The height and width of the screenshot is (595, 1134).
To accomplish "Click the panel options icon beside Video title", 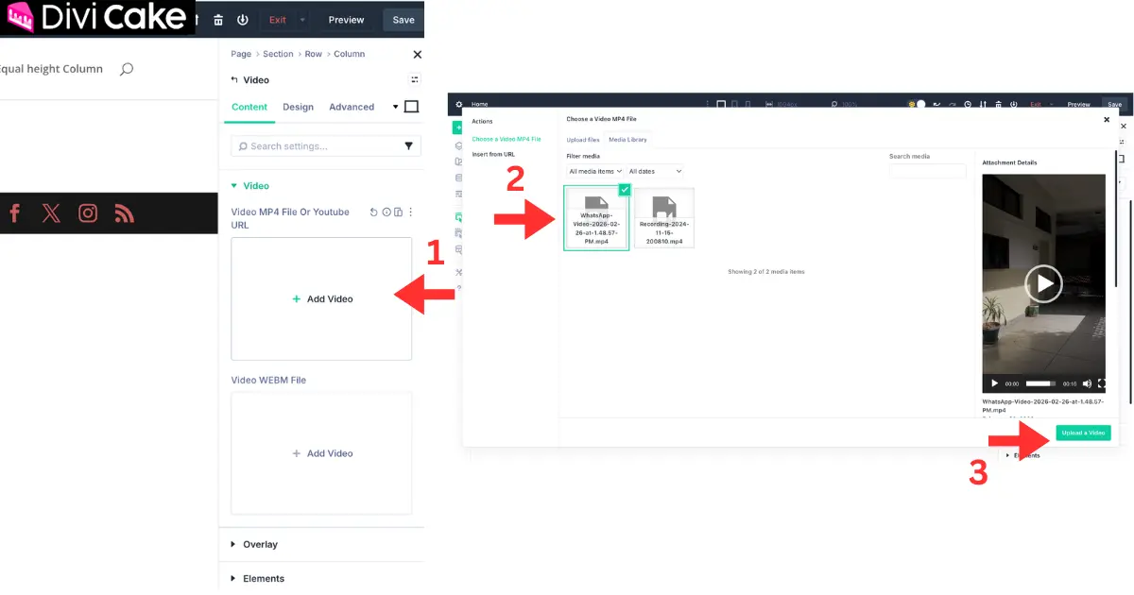I will [x=415, y=79].
